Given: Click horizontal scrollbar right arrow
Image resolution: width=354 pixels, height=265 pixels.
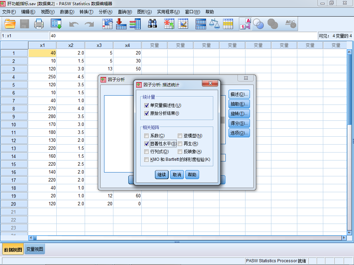Looking at the screenshot, I should [x=344, y=237].
